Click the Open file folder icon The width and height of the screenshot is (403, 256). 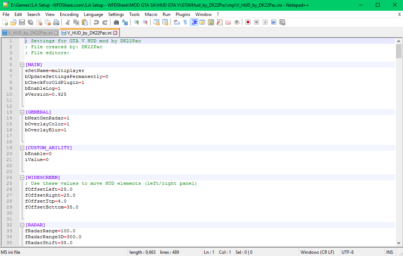[x=13, y=22]
